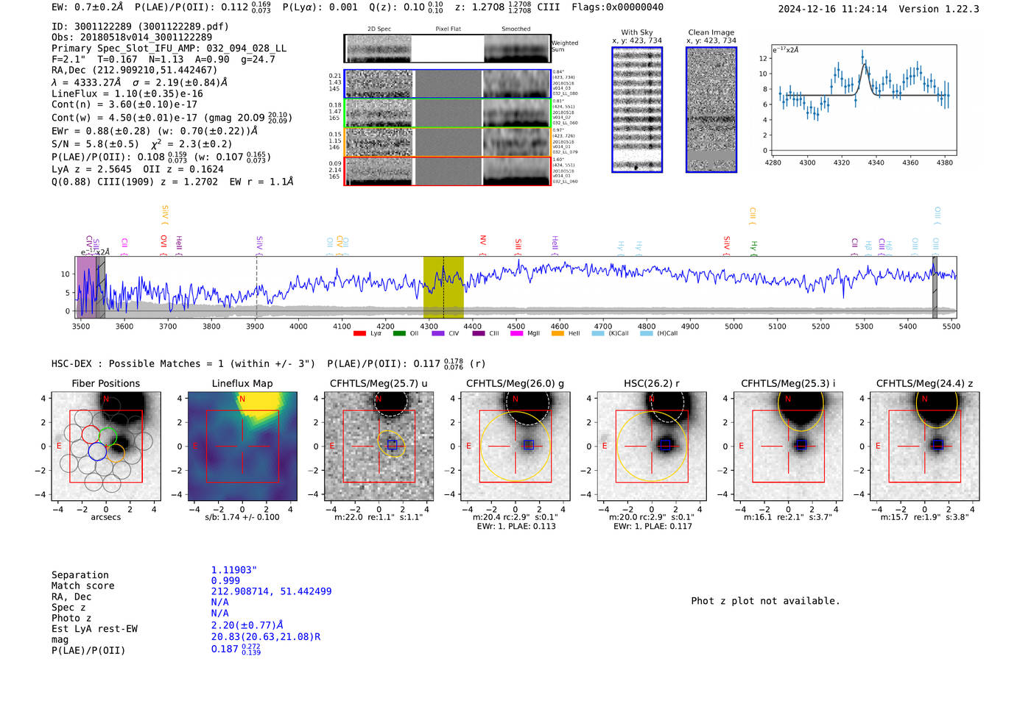Click the ID: 3001122289 line
Viewport: 1031px width, 701px height.
[140, 26]
